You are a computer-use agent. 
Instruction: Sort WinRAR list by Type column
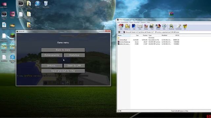[155, 35]
